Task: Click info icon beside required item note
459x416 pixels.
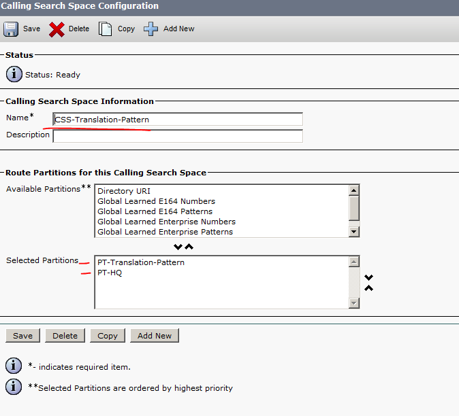Action: 14,366
